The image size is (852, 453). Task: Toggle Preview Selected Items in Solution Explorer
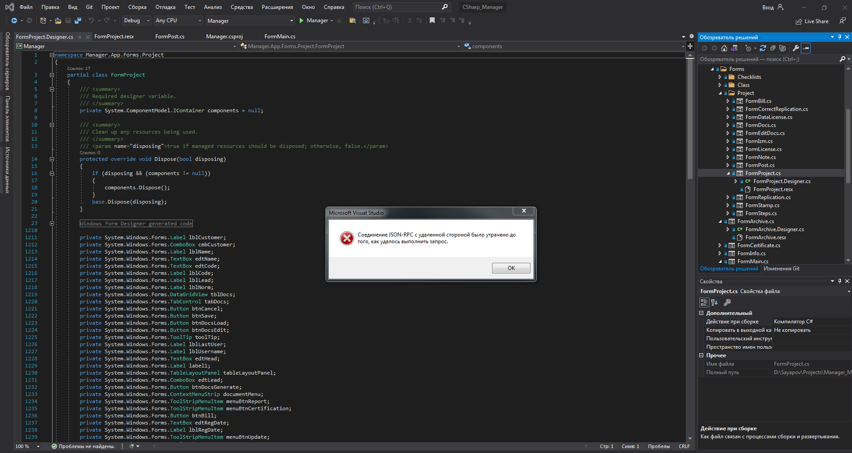coord(806,48)
